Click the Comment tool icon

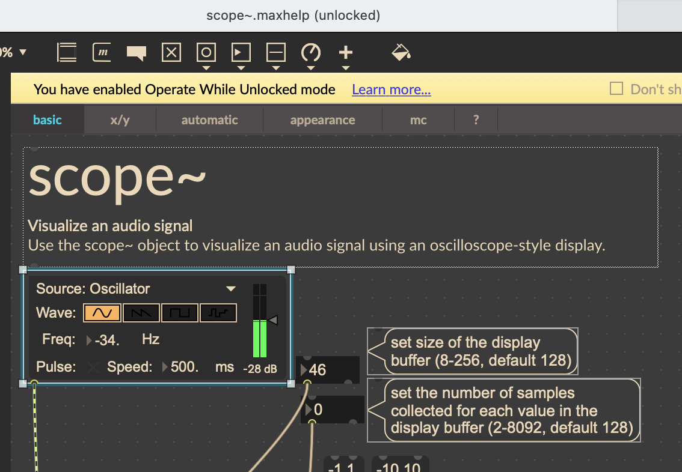coord(137,53)
